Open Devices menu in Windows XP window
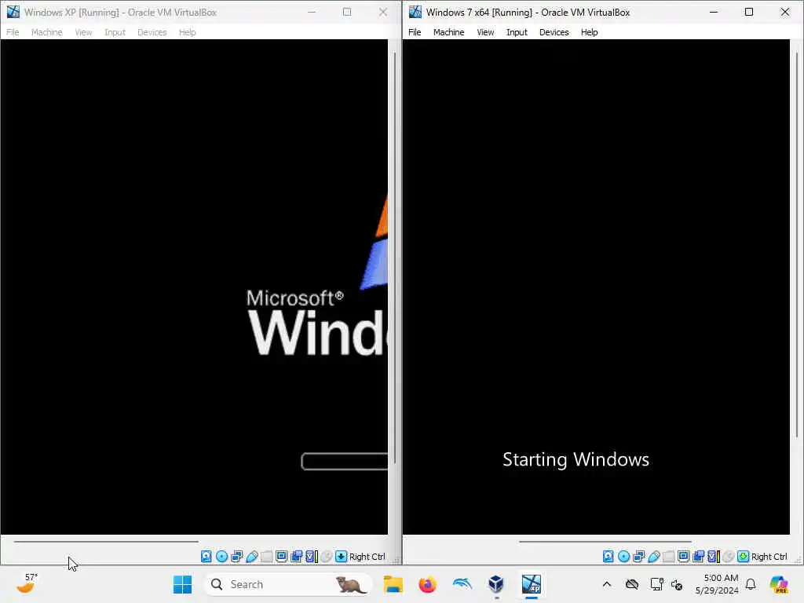The width and height of the screenshot is (804, 603). click(x=152, y=32)
